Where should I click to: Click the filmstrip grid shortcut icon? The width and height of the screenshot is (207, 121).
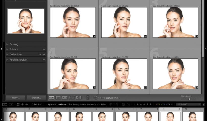18,104
